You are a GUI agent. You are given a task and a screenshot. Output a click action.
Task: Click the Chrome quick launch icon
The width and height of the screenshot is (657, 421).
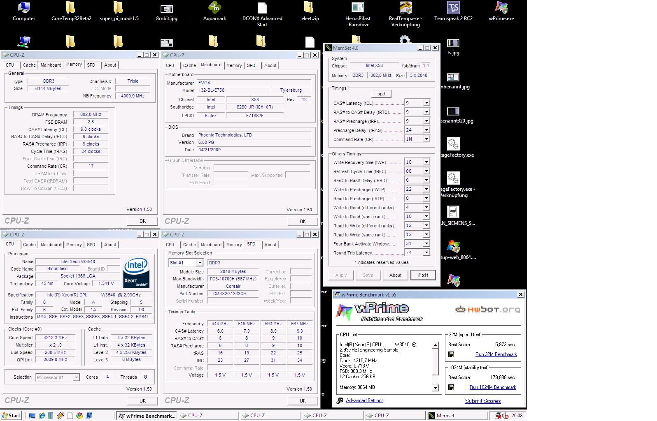click(x=79, y=416)
